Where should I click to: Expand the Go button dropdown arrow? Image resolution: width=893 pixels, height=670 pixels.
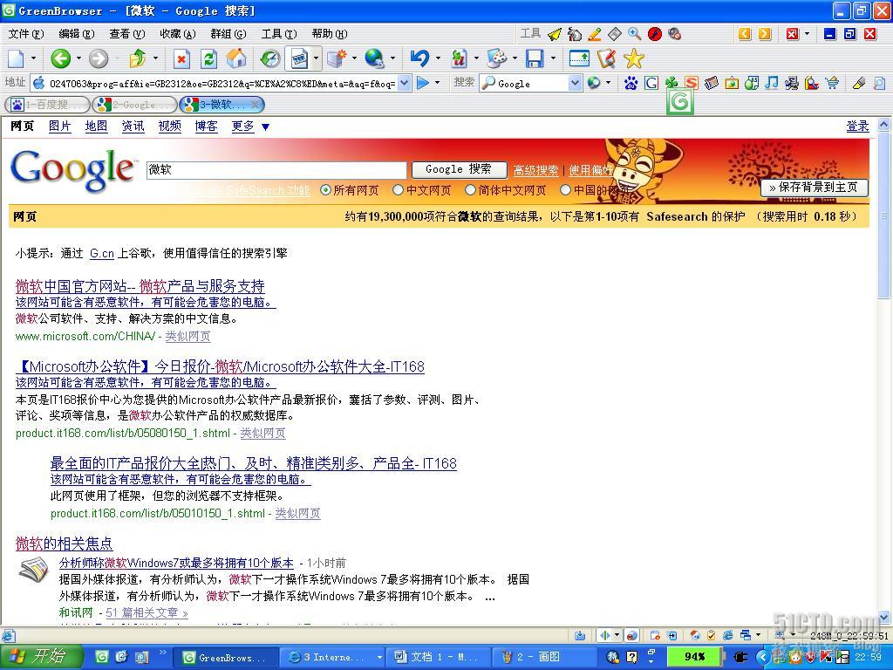[x=438, y=83]
